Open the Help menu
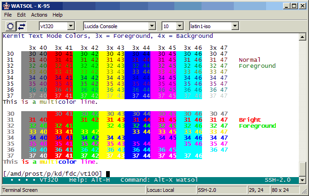The width and height of the screenshot is (309, 196). [x=58, y=15]
